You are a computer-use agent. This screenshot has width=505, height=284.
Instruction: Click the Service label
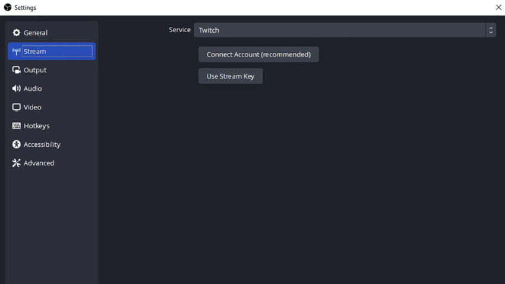pyautogui.click(x=179, y=30)
